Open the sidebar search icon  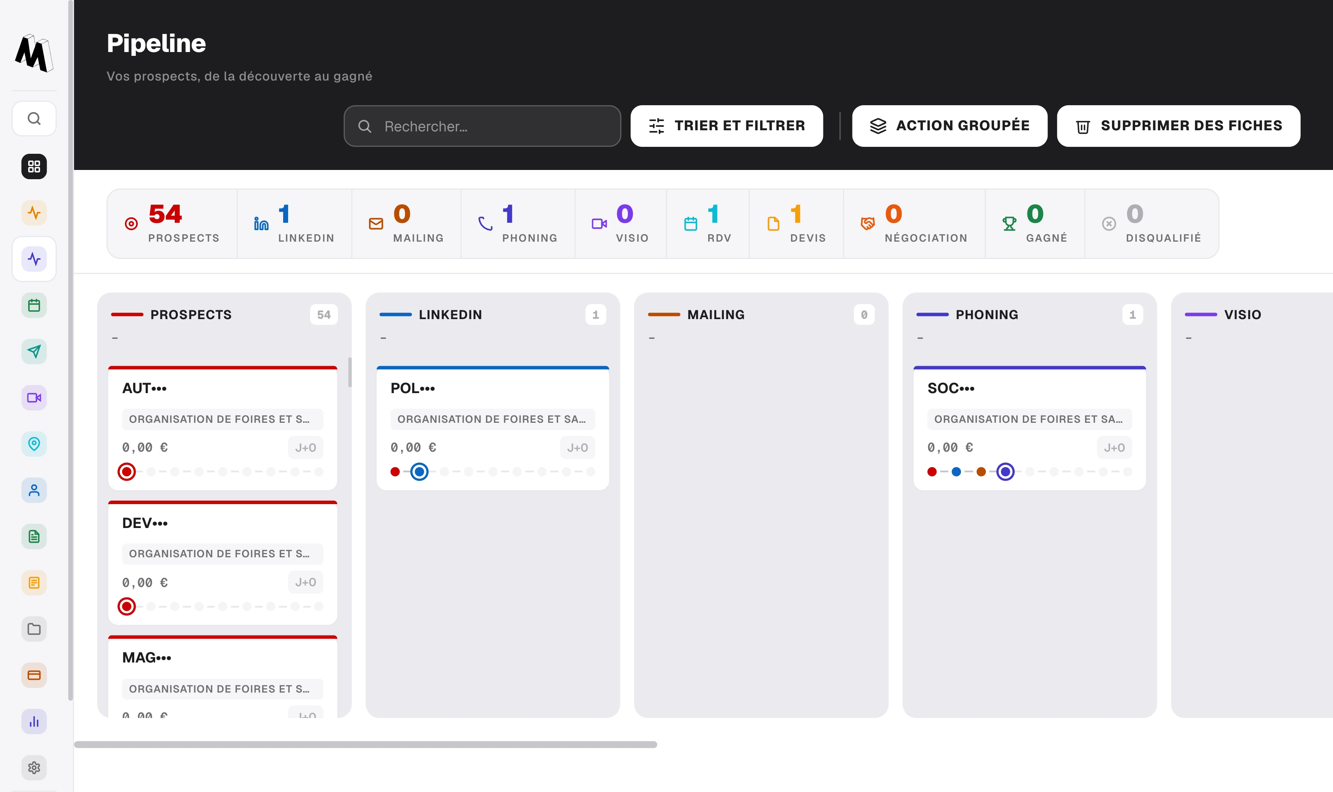pos(34,118)
